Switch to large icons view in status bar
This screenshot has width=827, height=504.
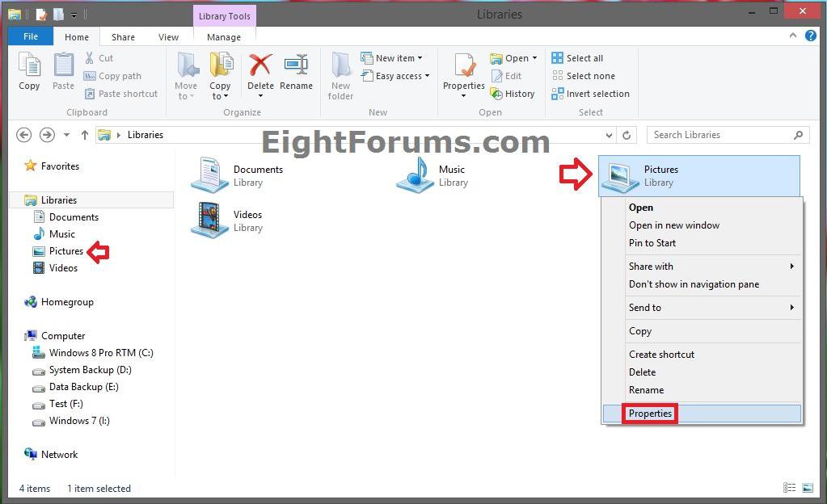point(807,488)
